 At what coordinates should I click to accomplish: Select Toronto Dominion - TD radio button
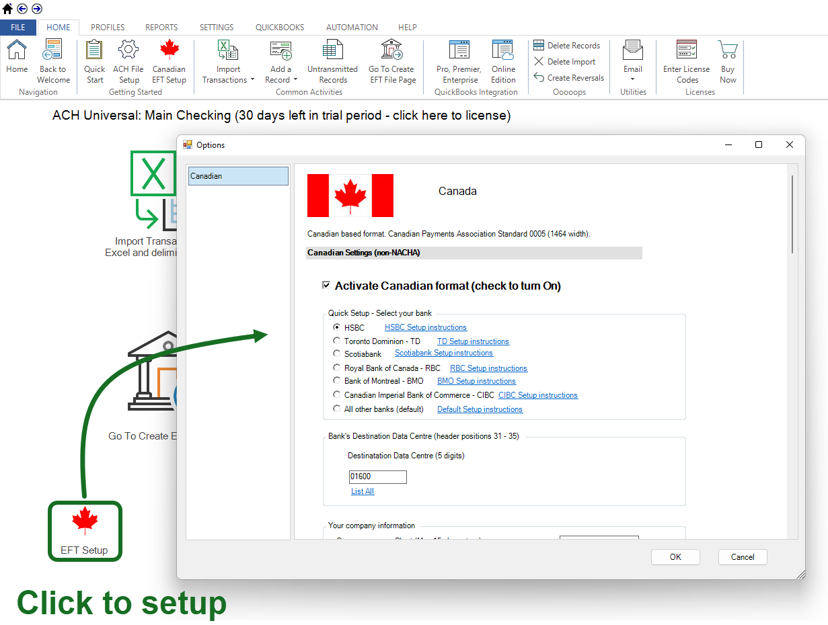337,341
